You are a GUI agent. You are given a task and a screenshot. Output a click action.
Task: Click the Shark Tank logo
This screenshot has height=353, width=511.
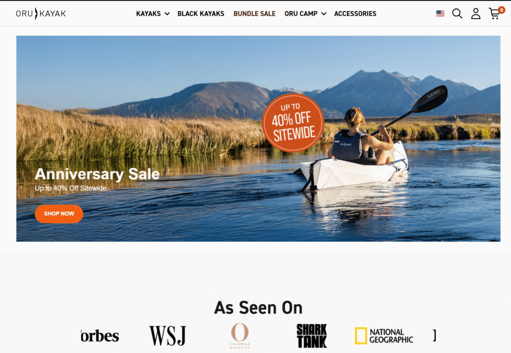(x=311, y=336)
